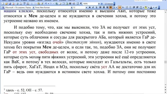Open Standard toolbar options chevron
The width and height of the screenshot is (167, 94).
(x=114, y=4)
